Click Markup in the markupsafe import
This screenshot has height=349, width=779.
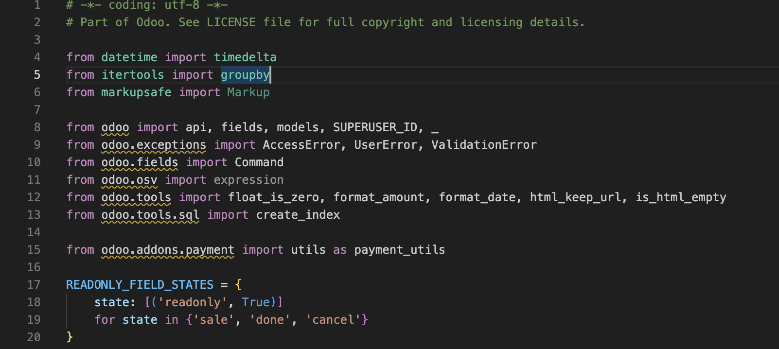[x=248, y=92]
